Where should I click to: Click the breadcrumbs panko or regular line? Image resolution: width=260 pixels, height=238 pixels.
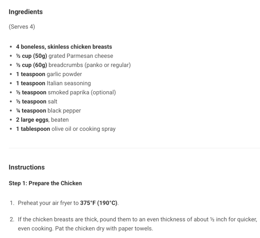[73, 65]
